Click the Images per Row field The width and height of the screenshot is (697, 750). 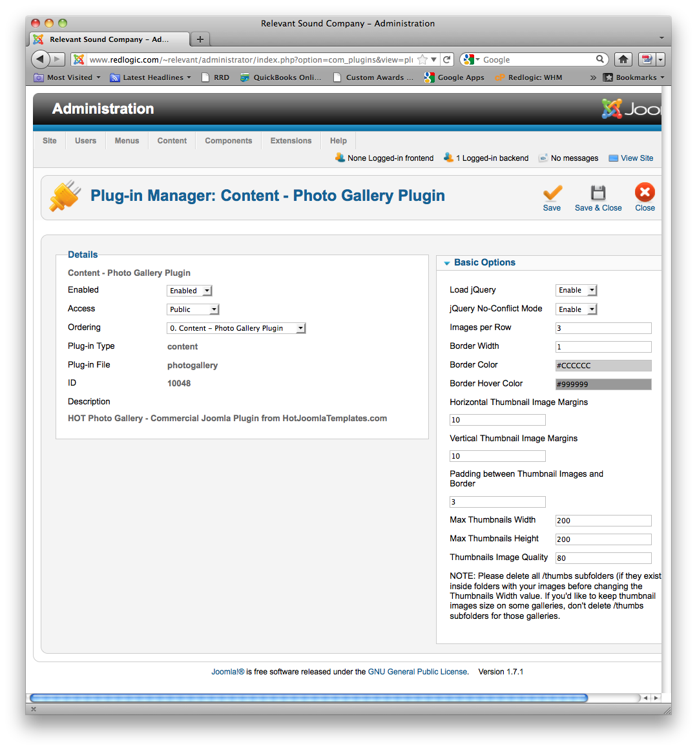(x=603, y=328)
